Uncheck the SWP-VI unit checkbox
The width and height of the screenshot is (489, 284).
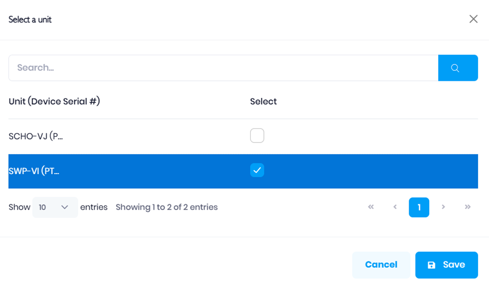pyautogui.click(x=257, y=170)
